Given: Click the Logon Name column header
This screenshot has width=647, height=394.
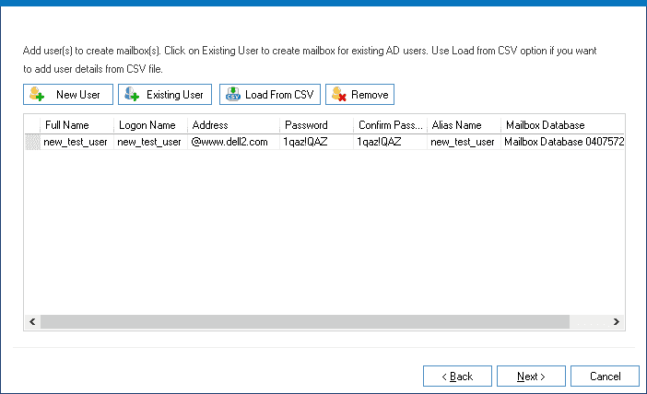Looking at the screenshot, I should [x=150, y=125].
